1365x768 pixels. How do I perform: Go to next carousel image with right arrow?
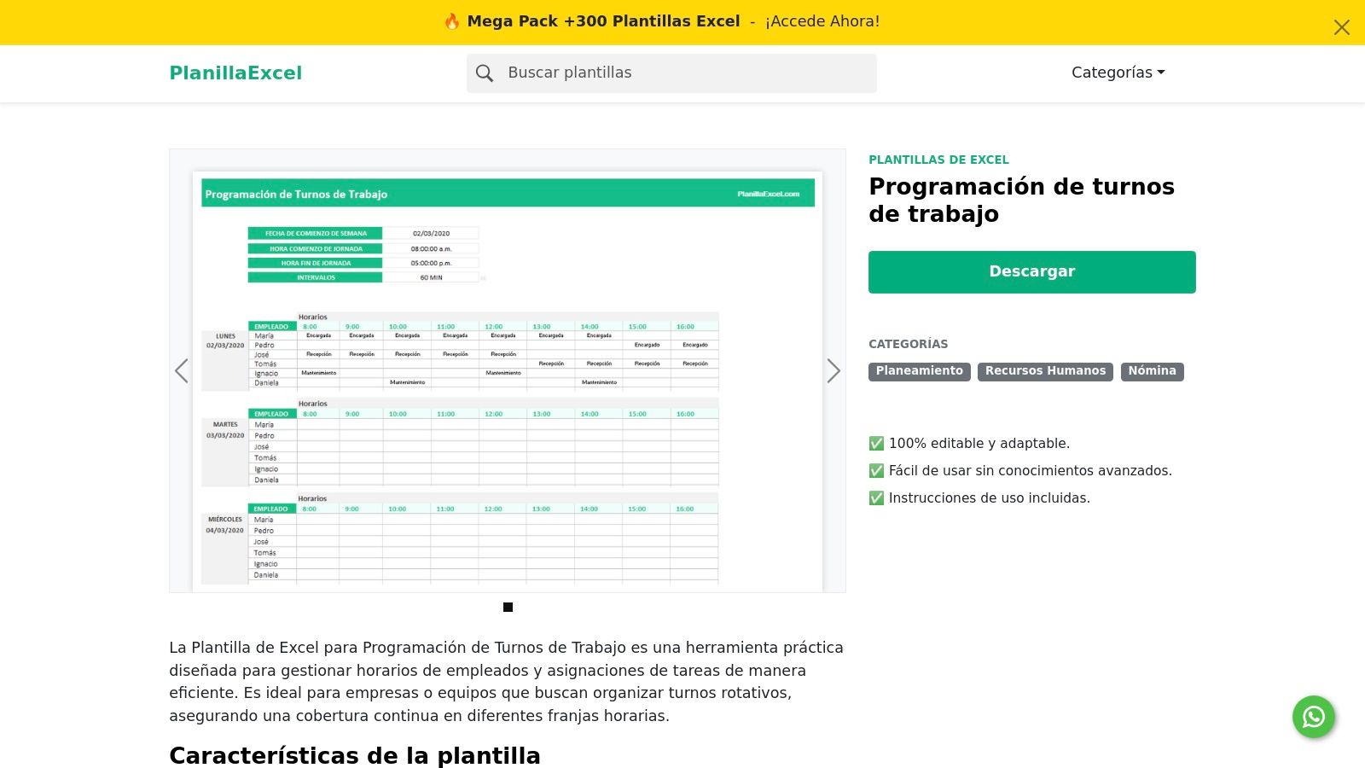(834, 370)
